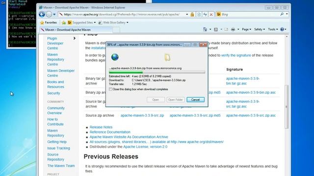Click the maven.apache.org address bar

122,14
